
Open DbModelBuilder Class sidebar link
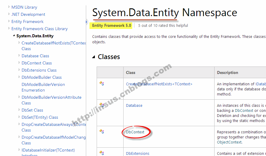pos(42,77)
